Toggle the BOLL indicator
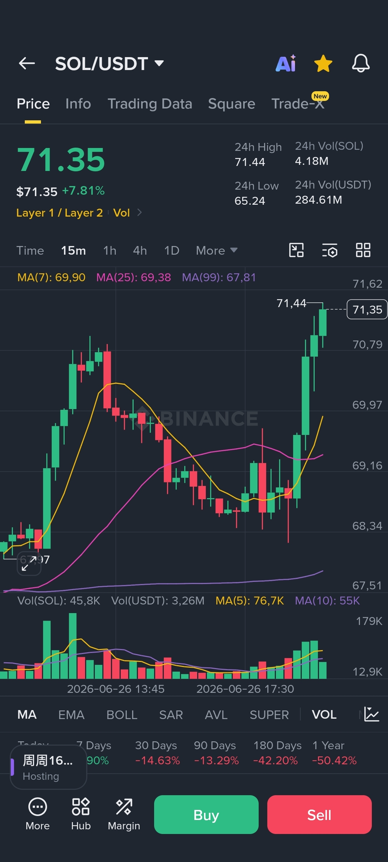Image resolution: width=388 pixels, height=862 pixels. (x=122, y=714)
